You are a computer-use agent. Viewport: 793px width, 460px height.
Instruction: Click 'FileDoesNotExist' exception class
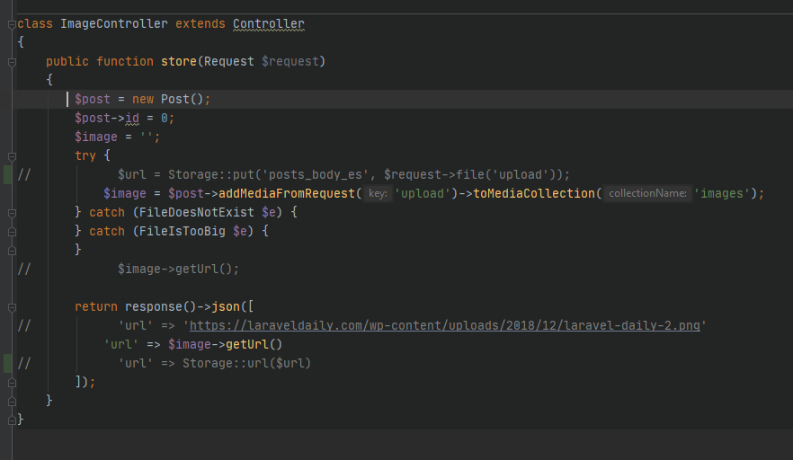(x=197, y=212)
